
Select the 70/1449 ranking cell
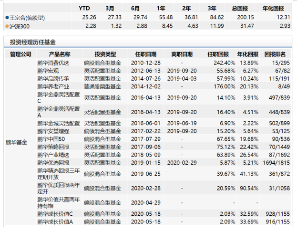click(279, 147)
